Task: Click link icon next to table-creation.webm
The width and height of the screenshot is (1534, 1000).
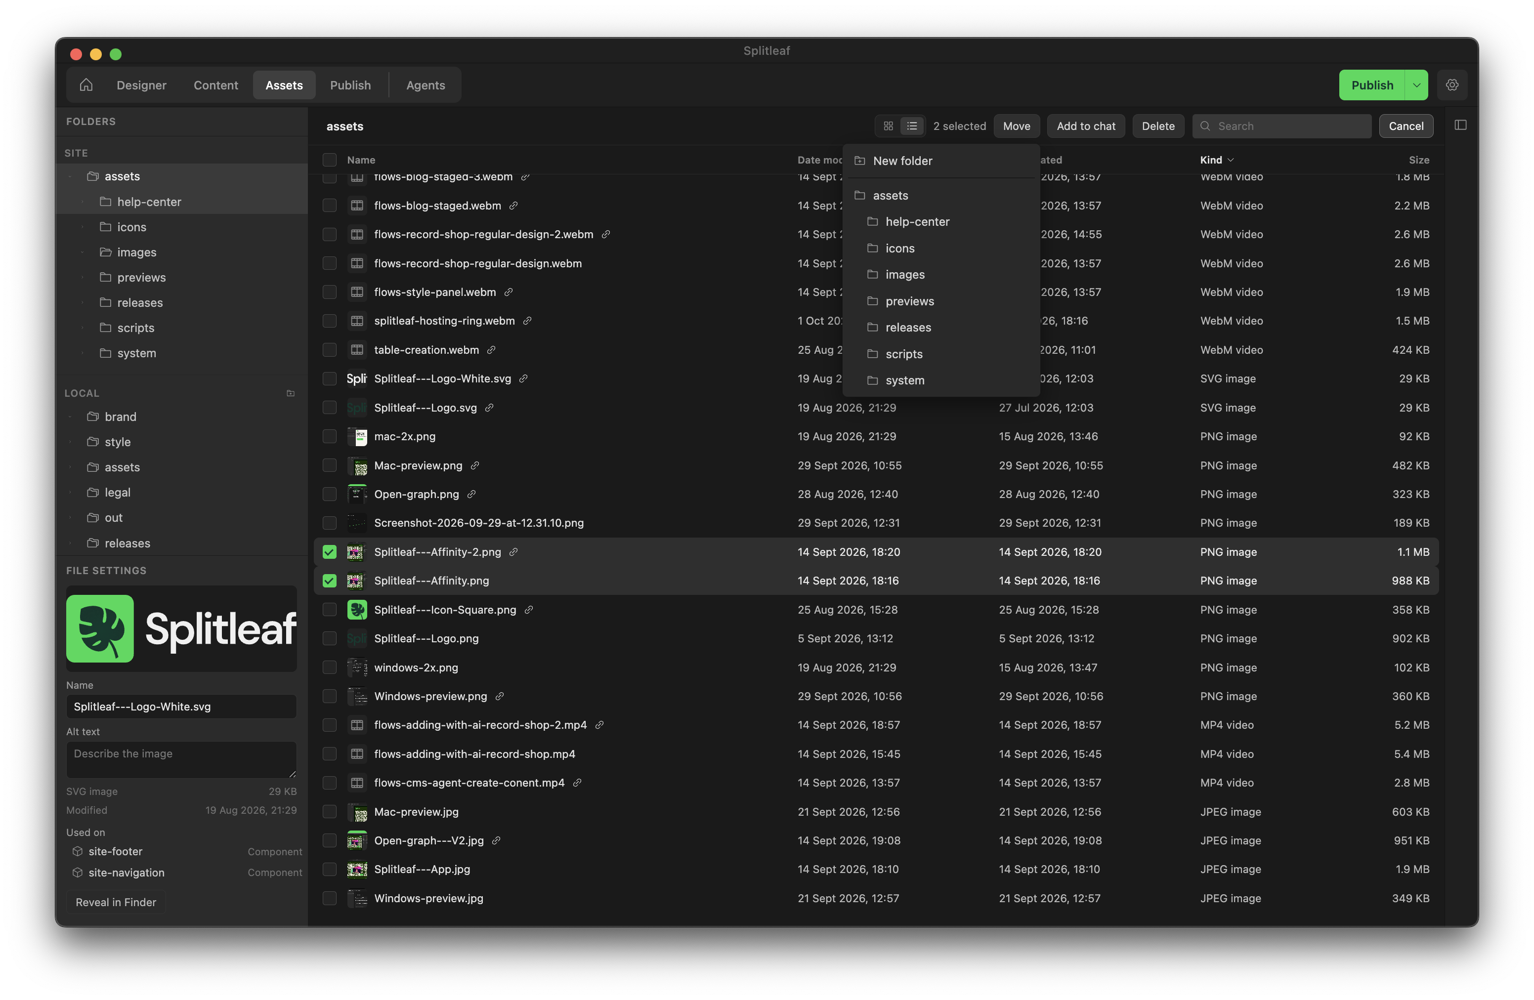Action: click(x=491, y=350)
